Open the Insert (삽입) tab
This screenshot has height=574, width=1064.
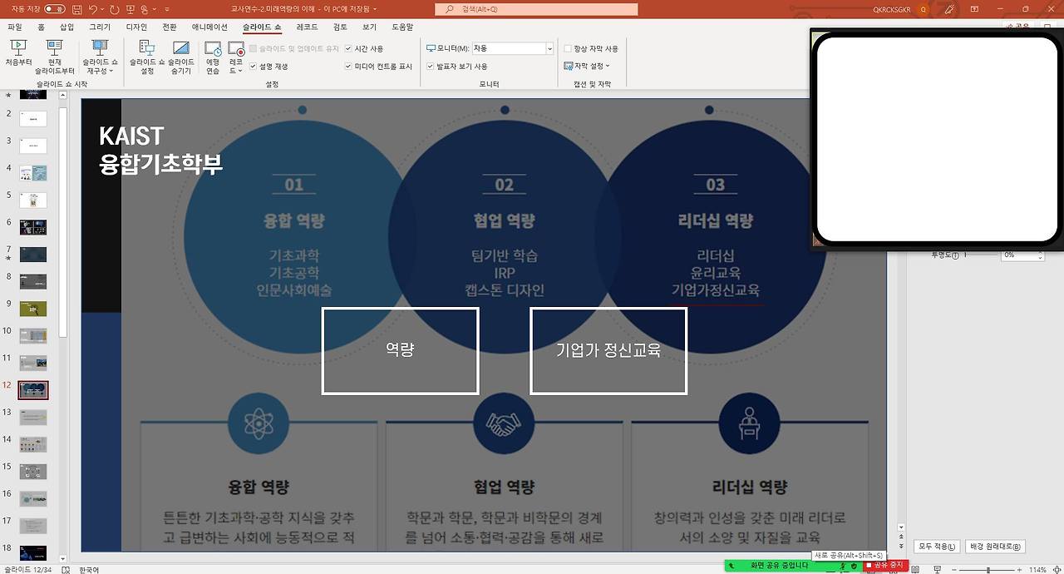pos(67,27)
